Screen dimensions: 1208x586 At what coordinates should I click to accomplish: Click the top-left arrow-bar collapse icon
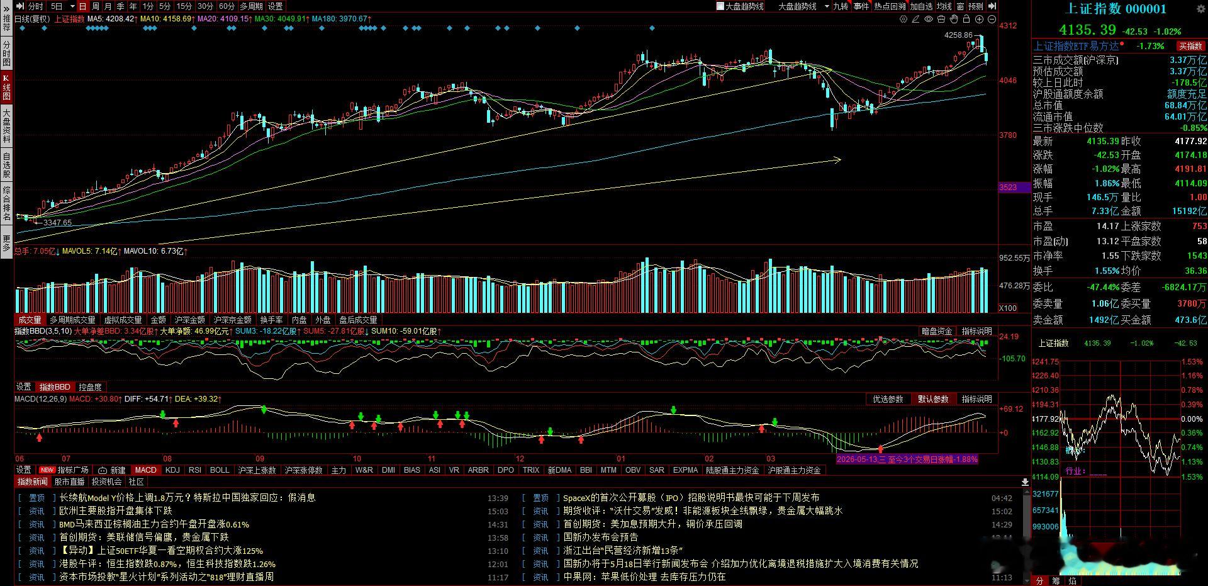coord(21,6)
